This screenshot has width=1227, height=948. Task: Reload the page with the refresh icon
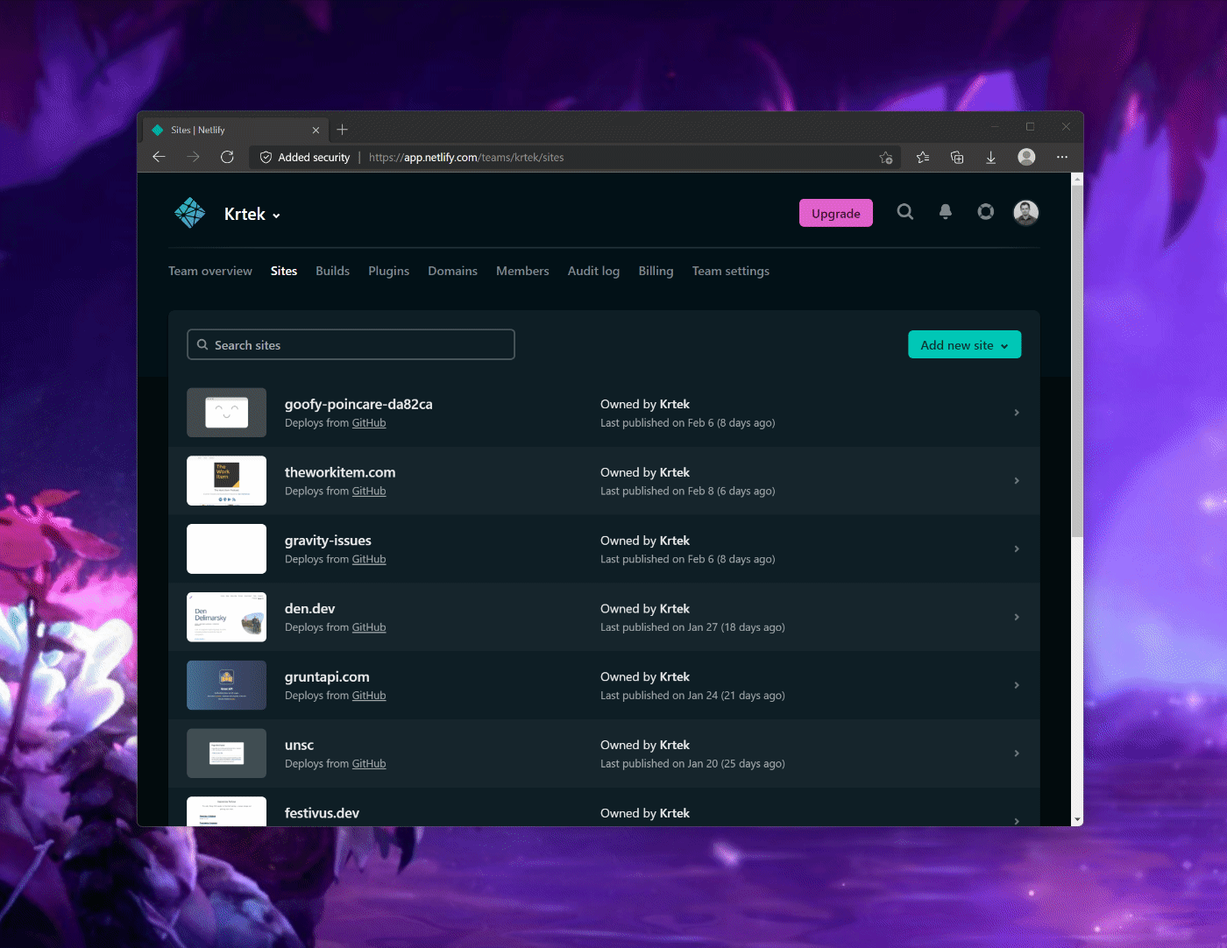coord(227,157)
